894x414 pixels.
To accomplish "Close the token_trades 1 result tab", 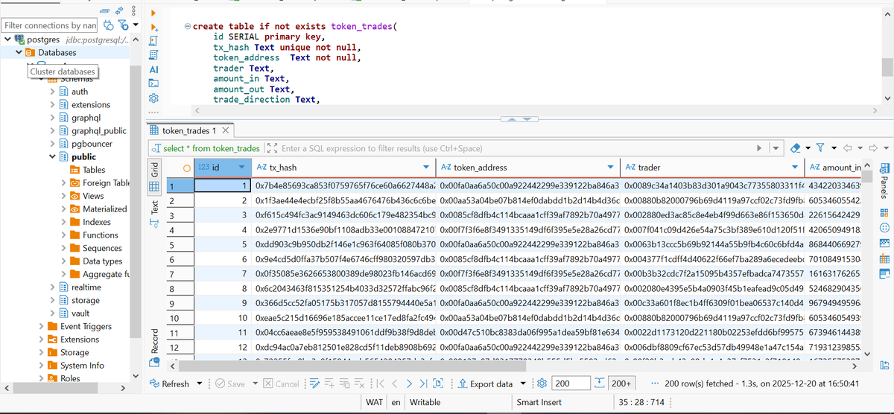I will pyautogui.click(x=226, y=130).
